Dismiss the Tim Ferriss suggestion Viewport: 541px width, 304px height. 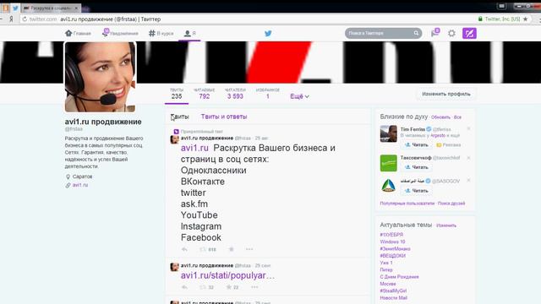pos(468,128)
